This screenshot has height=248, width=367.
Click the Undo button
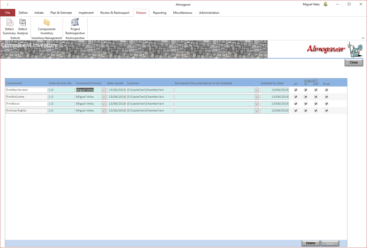coord(330,243)
